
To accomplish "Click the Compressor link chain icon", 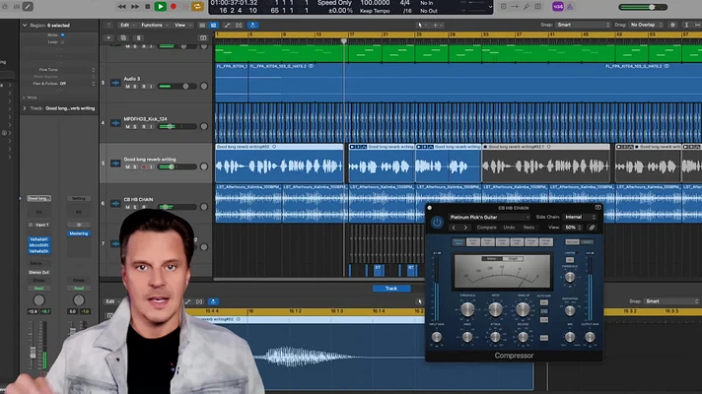I will [592, 228].
